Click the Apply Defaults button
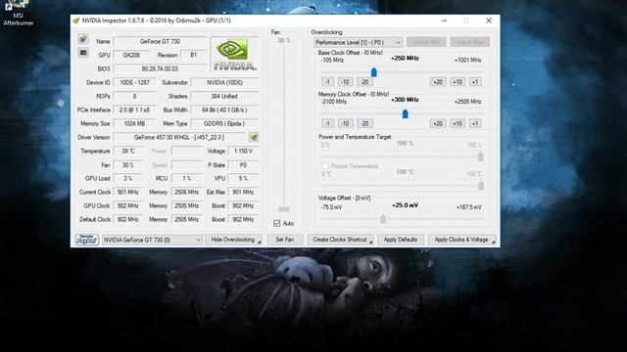627x352 pixels. coord(401,240)
